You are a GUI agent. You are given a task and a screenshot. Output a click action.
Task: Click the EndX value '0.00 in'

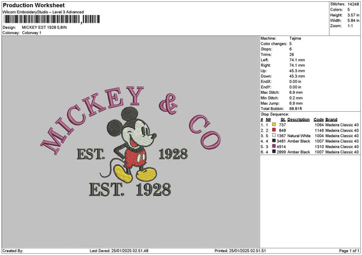point(295,81)
